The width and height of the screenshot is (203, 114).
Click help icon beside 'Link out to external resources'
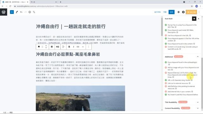pos(190,83)
